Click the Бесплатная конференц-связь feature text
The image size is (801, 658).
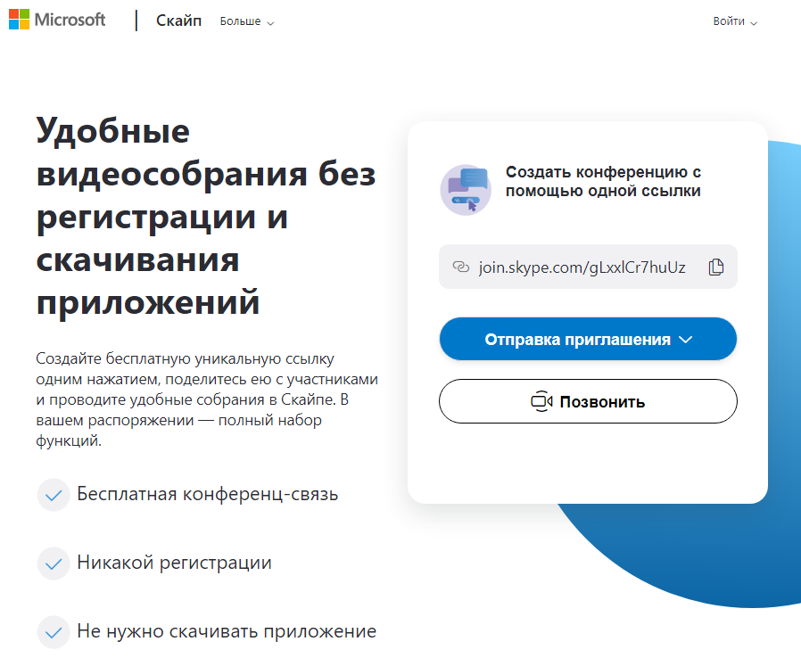tap(207, 494)
